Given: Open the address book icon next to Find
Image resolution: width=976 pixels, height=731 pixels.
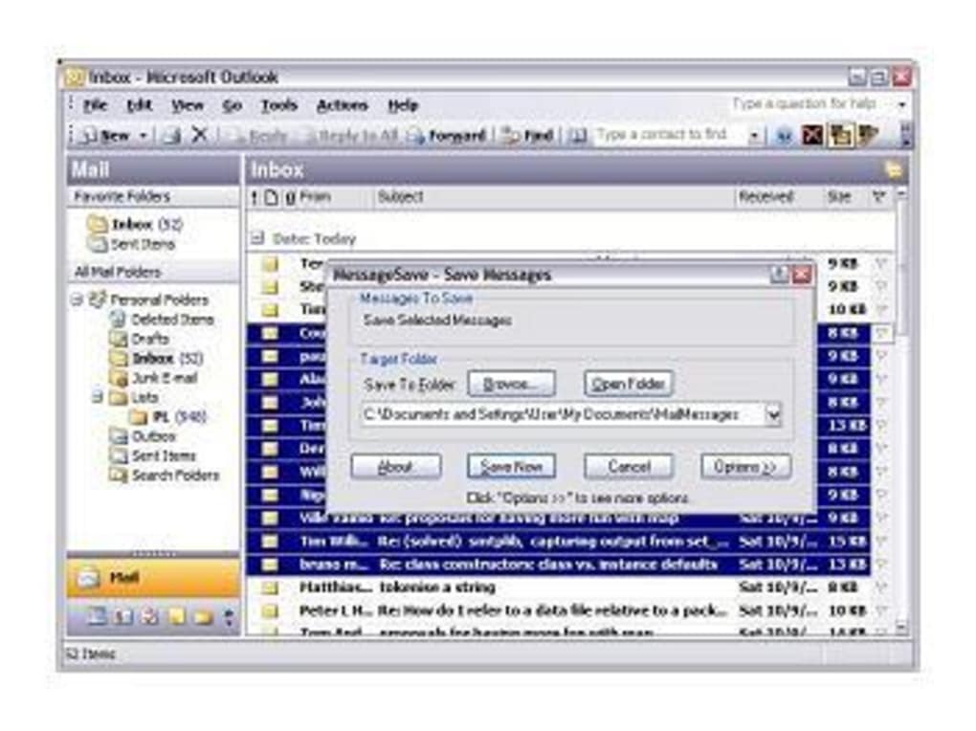Looking at the screenshot, I should [578, 135].
